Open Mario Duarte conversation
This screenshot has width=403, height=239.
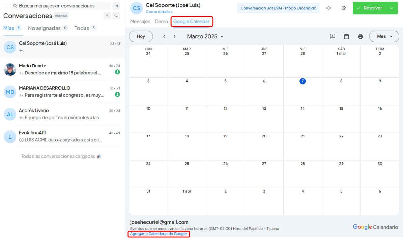click(x=62, y=69)
